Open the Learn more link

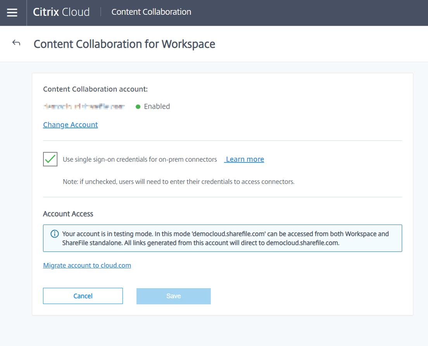pos(245,159)
